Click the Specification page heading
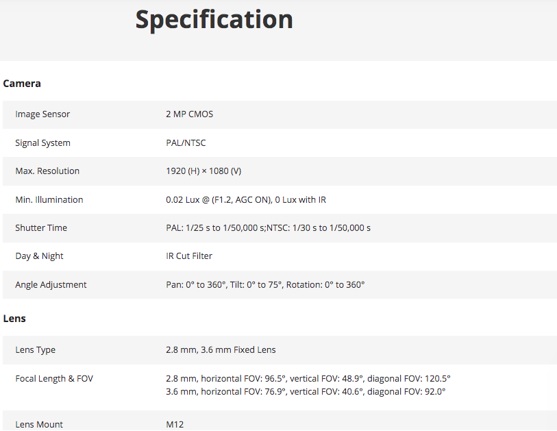This screenshot has width=557, height=431. click(x=214, y=20)
